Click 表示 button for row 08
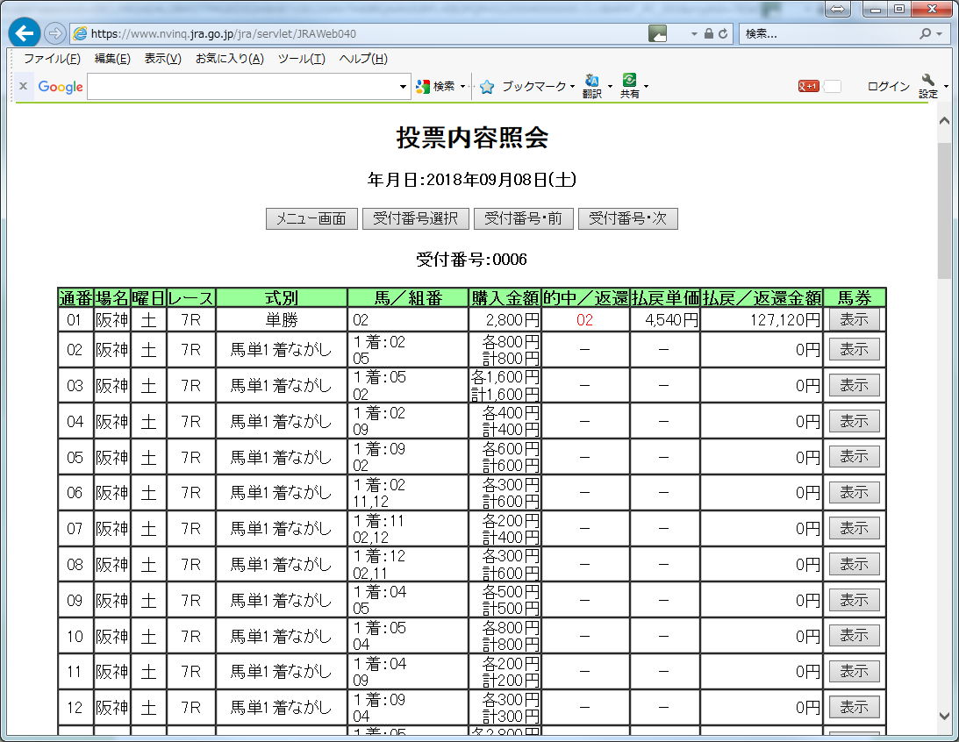The width and height of the screenshot is (959, 742). 855,564
